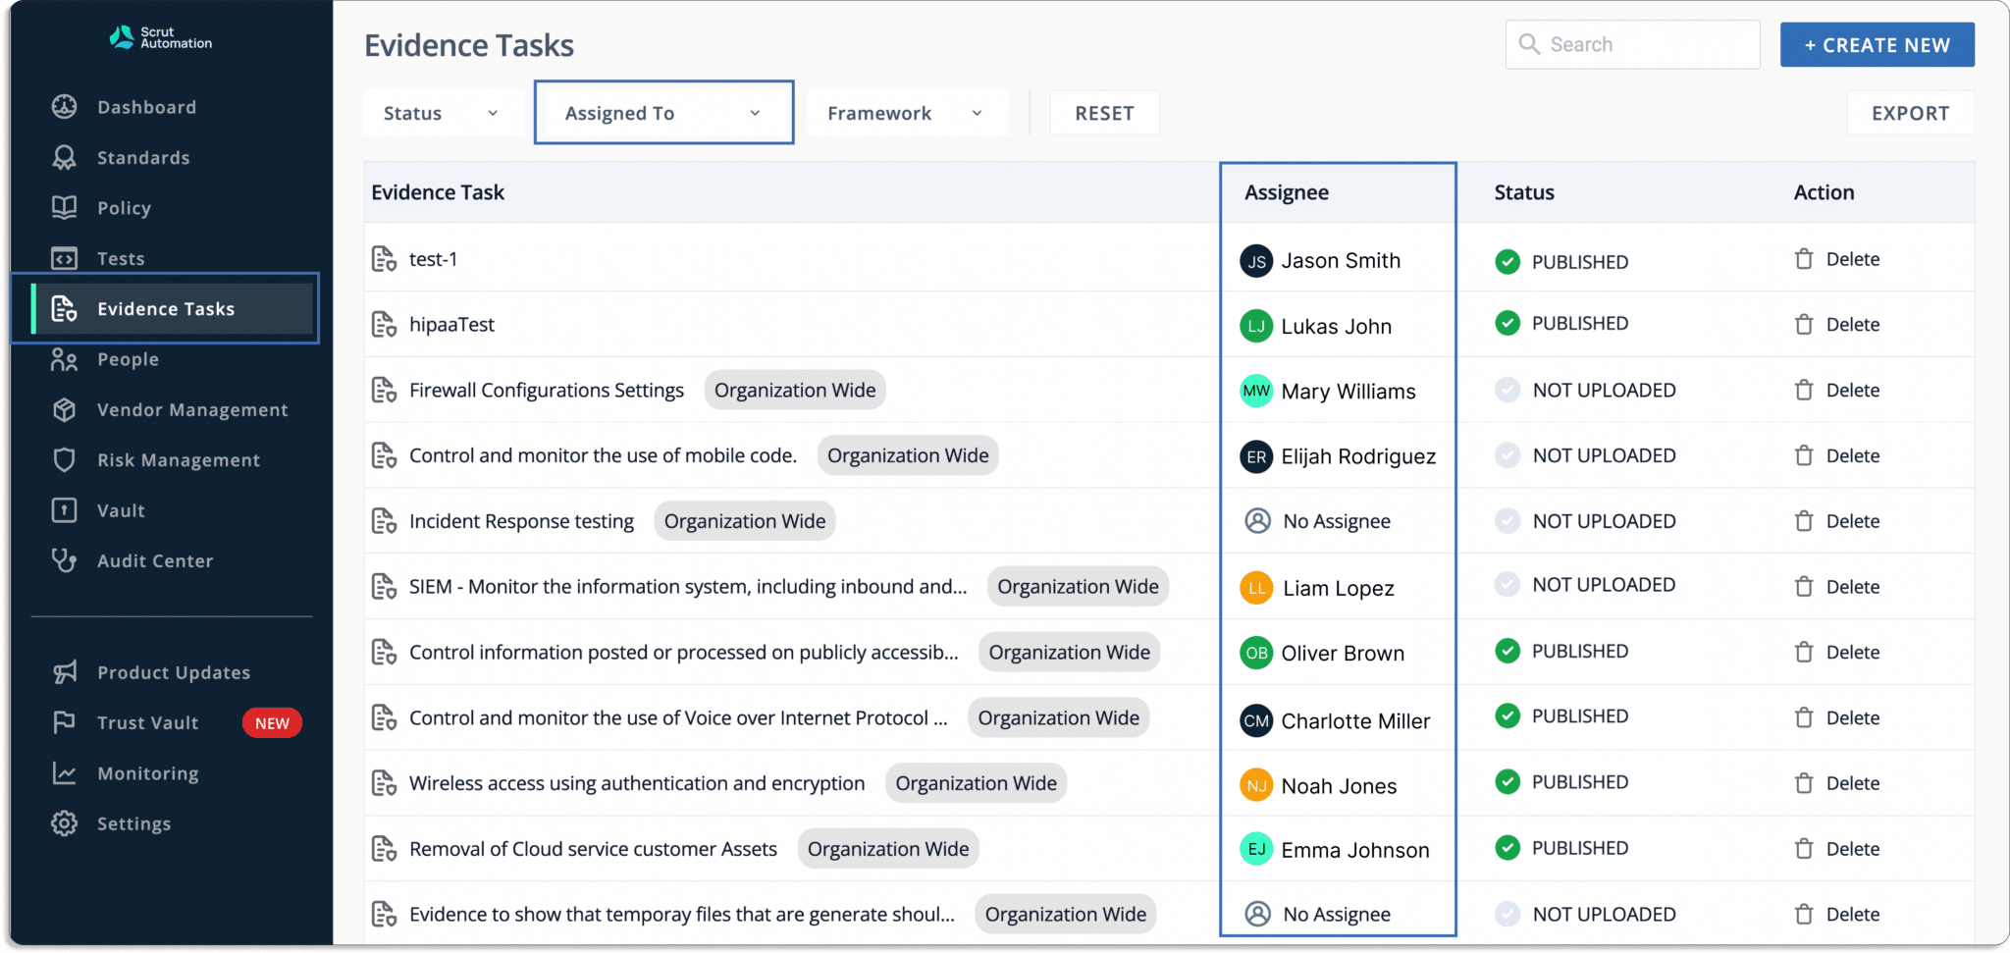
Task: Expand the Status filter dropdown
Action: 442,113
